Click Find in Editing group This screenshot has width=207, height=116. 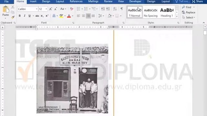[x=187, y=7]
